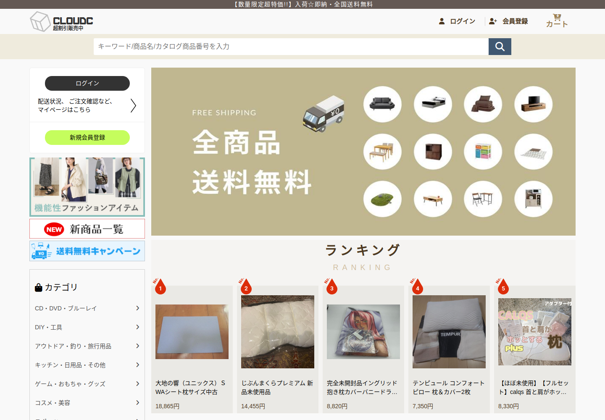This screenshot has height=420, width=605.
Task: Expand コスメ・美容 category chevron
Action: coord(137,403)
